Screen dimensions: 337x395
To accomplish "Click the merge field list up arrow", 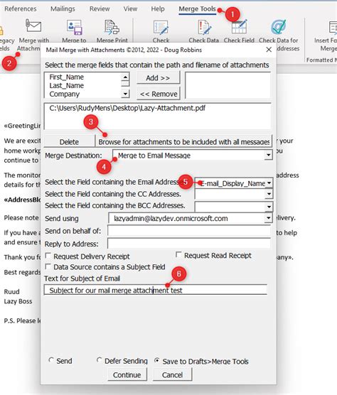I will 125,77.
